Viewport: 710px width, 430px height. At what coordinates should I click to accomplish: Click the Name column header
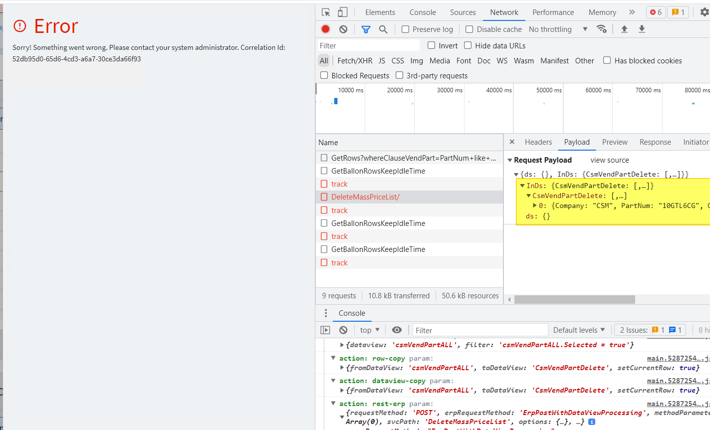coord(409,143)
